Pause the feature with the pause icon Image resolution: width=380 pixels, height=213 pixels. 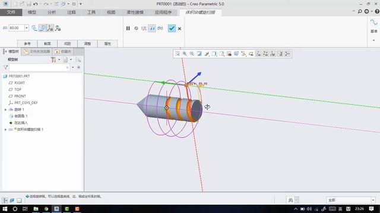tap(128, 28)
